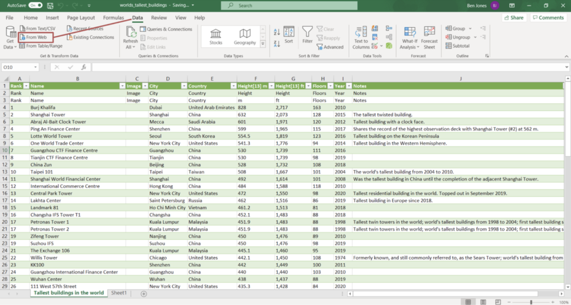The width and height of the screenshot is (571, 305).
Task: Pick the Geography data type
Action: point(245,37)
